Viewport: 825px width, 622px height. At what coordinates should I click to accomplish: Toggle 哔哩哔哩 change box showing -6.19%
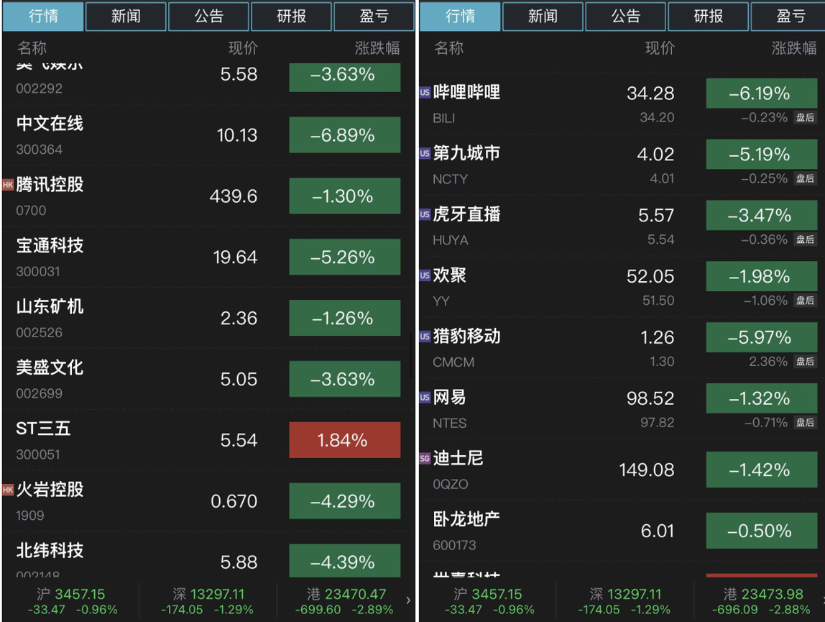pyautogui.click(x=761, y=93)
